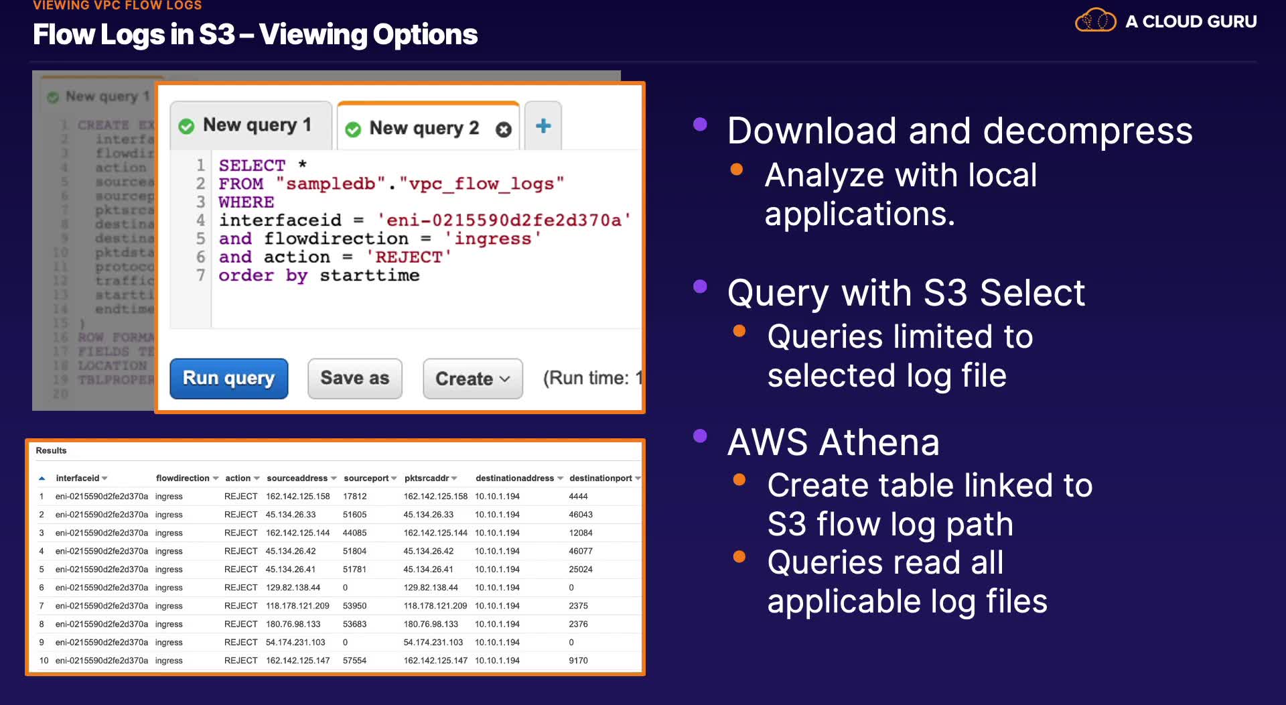Click pktsrcaddr 54.174.231.103 in row 9
The image size is (1286, 705).
pyautogui.click(x=433, y=642)
